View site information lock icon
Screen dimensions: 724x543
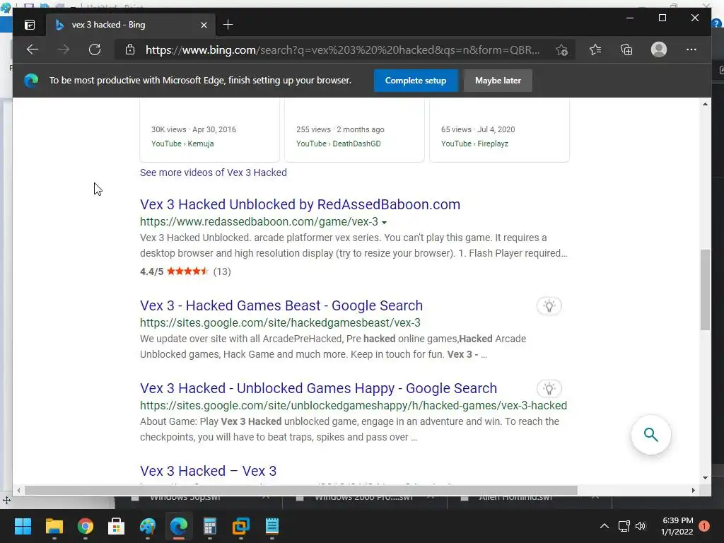click(x=130, y=49)
